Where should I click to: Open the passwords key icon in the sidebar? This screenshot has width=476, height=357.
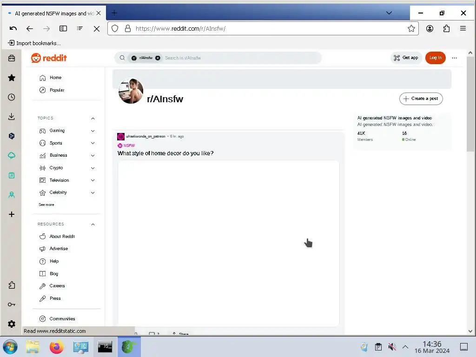pyautogui.click(x=12, y=304)
